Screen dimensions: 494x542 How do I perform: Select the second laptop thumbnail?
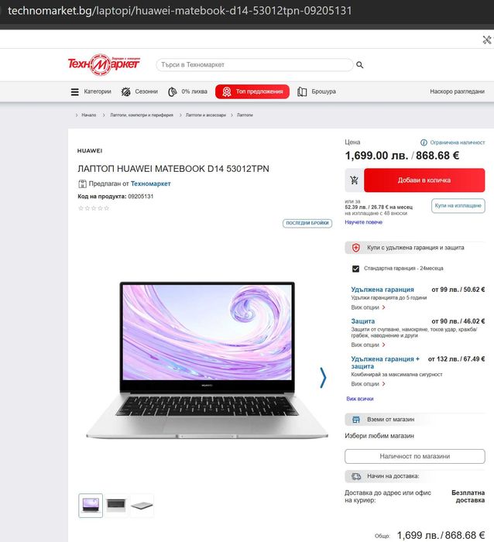(x=116, y=506)
